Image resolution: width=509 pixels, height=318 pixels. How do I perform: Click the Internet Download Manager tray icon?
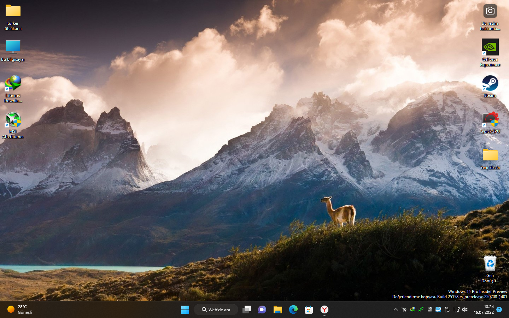click(413, 310)
